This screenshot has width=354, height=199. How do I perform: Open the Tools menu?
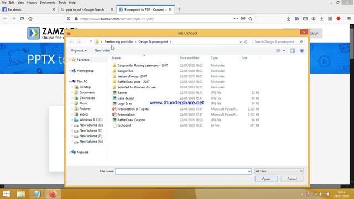62,3
